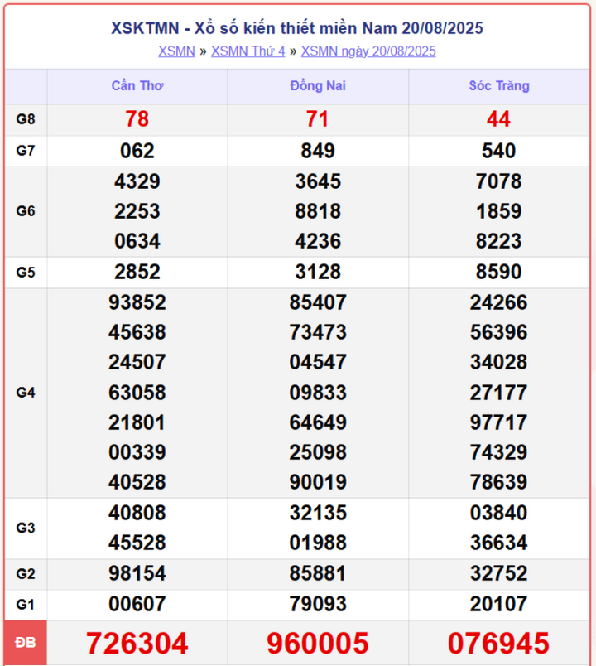Click the G6 number 0634
The height and width of the screenshot is (666, 596).
(x=137, y=241)
